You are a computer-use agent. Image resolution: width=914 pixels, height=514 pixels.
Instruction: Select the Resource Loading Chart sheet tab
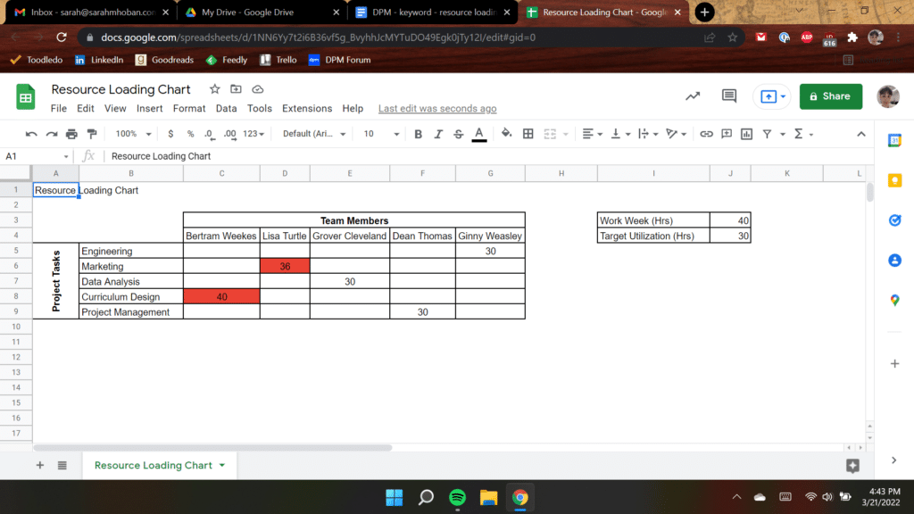pos(159,465)
